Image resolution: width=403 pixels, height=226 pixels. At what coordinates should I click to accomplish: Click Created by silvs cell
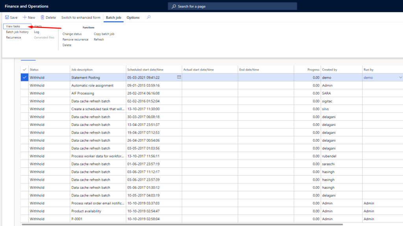click(325, 109)
